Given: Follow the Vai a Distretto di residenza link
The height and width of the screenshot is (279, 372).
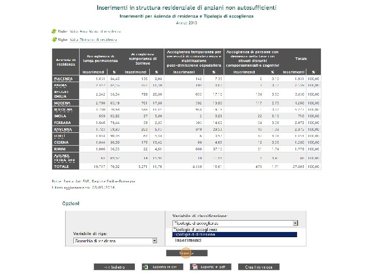Looking at the screenshot, I should (x=94, y=40).
